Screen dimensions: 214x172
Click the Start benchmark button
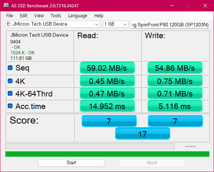[71, 163]
